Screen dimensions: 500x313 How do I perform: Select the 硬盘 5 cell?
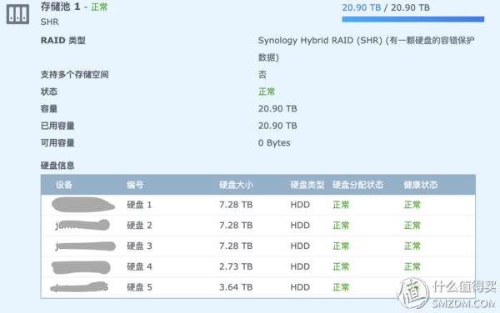coord(139,287)
